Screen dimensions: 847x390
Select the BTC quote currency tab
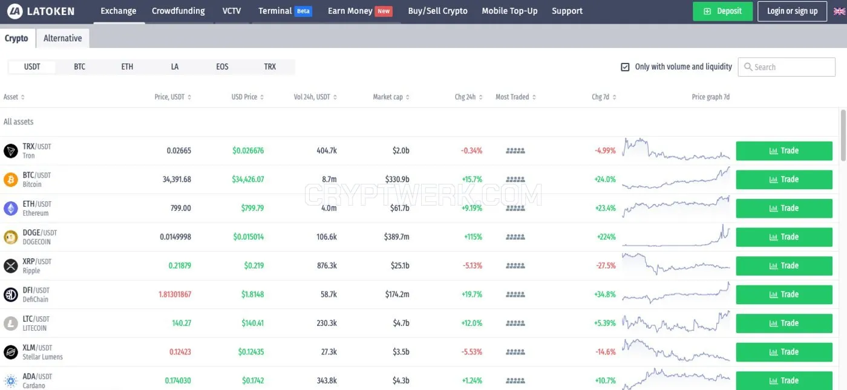pyautogui.click(x=80, y=67)
